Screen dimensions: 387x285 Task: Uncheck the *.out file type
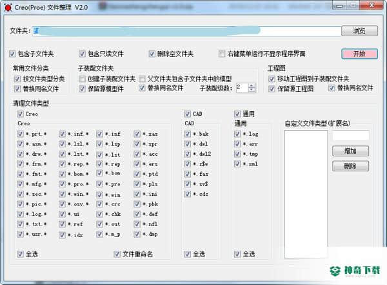(99, 224)
